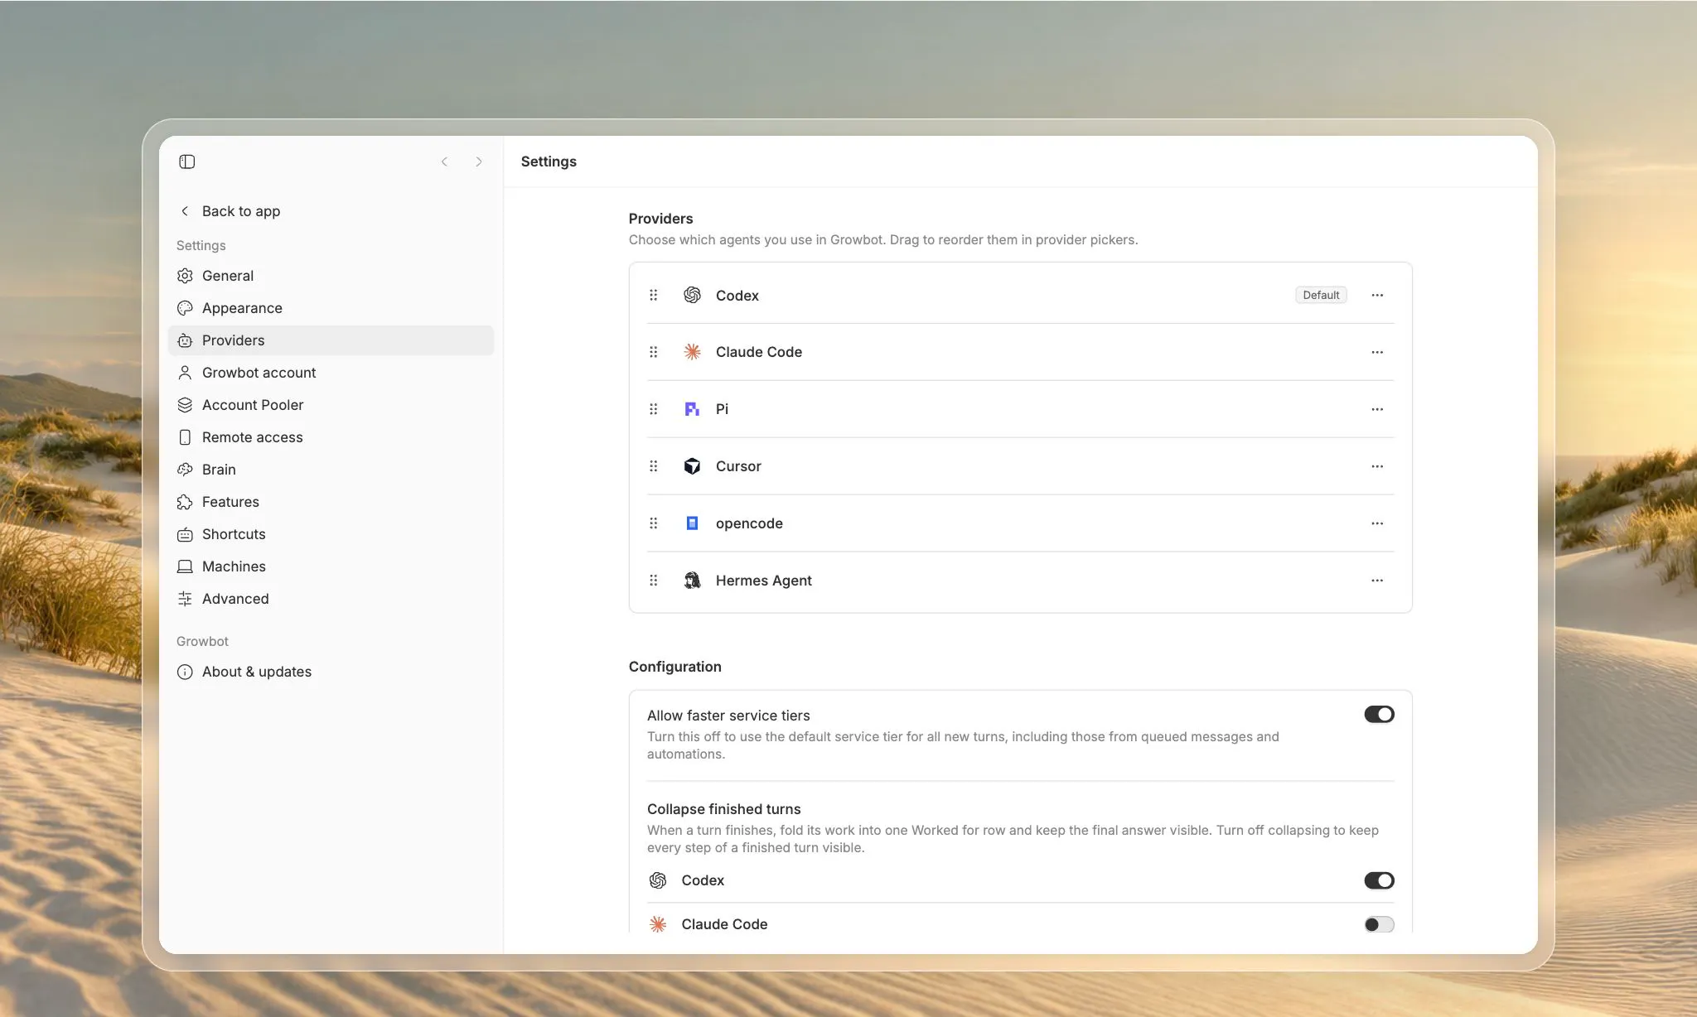Grab the drag handle beside Codex

coord(654,295)
